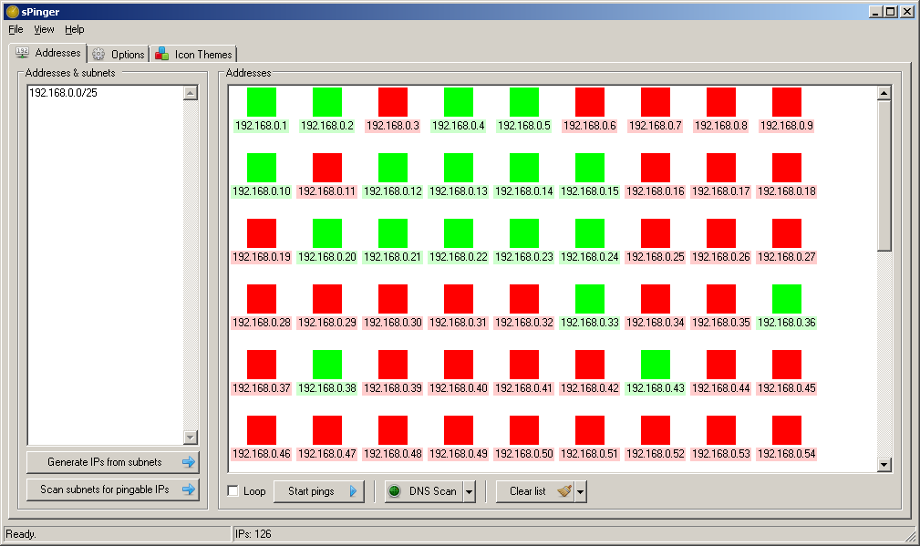Switch to the Options tab
This screenshot has width=920, height=546.
(119, 54)
